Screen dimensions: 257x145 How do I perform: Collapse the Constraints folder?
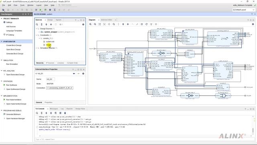[37, 35]
